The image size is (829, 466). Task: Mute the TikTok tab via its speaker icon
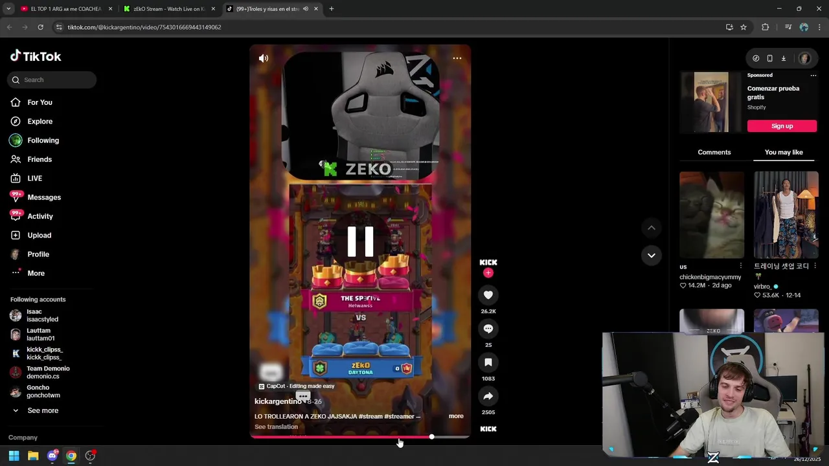305,9
